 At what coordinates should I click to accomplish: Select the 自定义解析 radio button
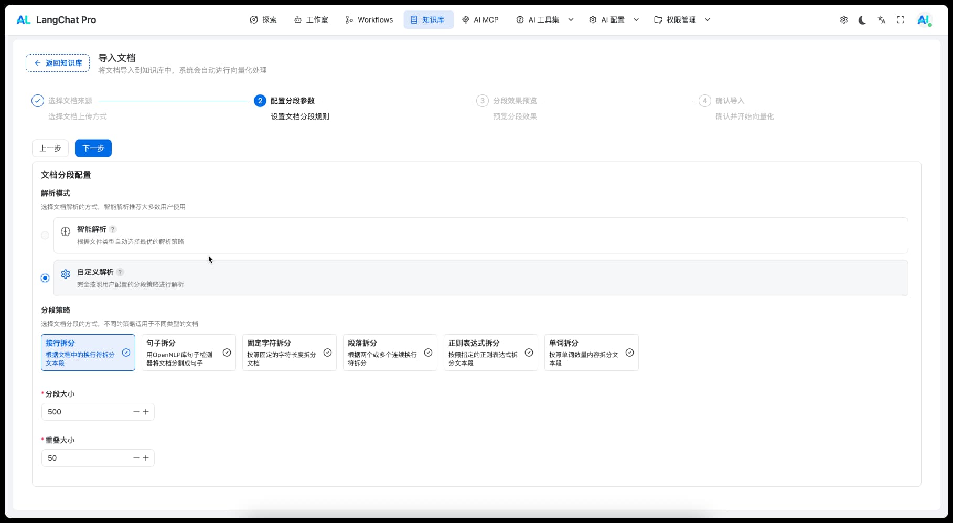click(x=45, y=278)
